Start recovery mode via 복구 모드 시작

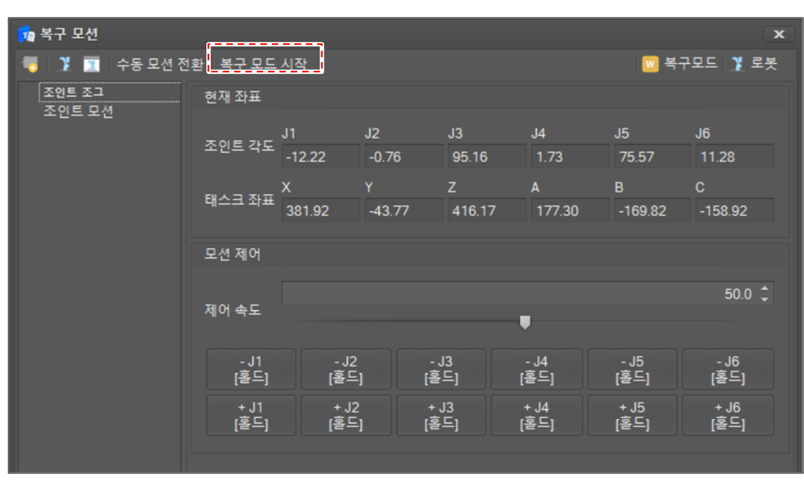(x=264, y=64)
